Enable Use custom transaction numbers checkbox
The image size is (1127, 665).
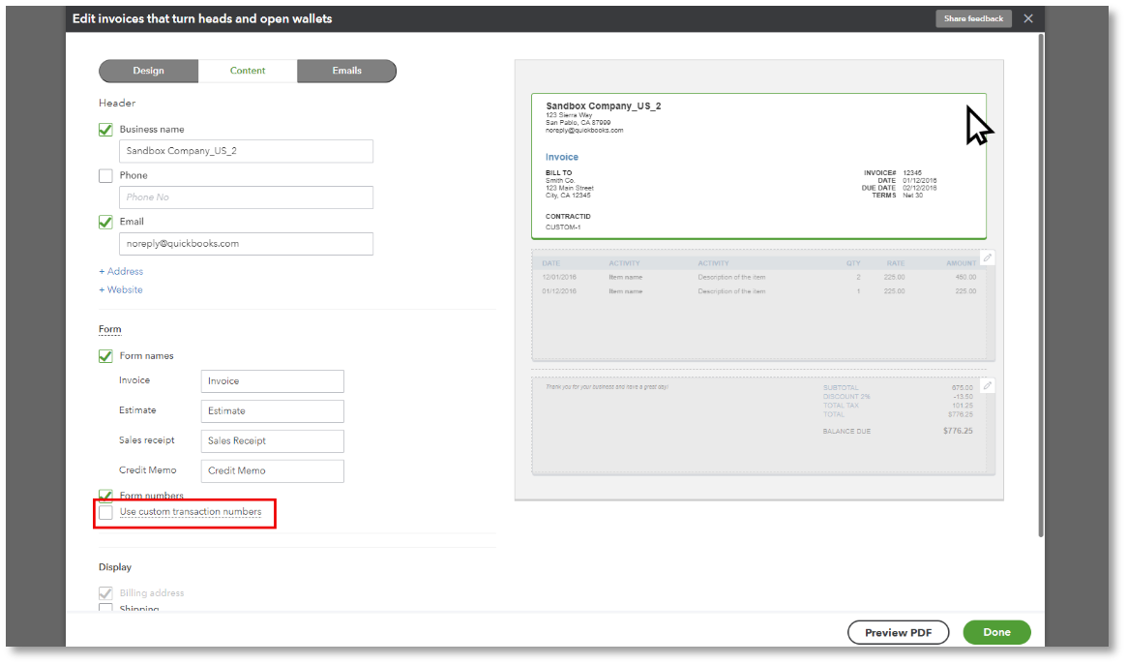(x=106, y=512)
